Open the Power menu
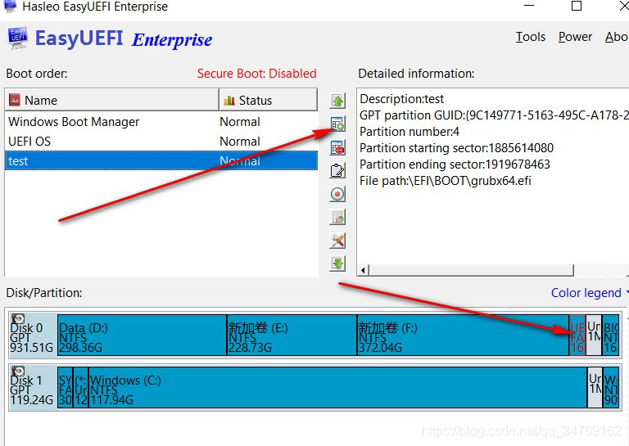This screenshot has height=446, width=629. [x=575, y=37]
